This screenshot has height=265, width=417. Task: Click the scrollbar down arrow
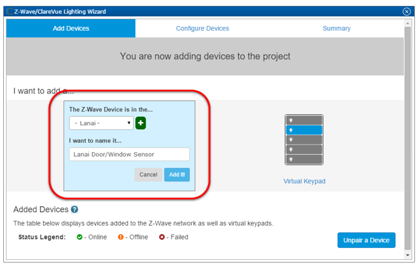(407, 255)
